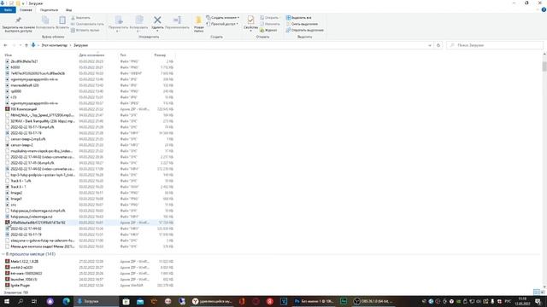The height and width of the screenshot is (307, 547).
Task: Open the Windows Start menu
Action: coord(7,301)
